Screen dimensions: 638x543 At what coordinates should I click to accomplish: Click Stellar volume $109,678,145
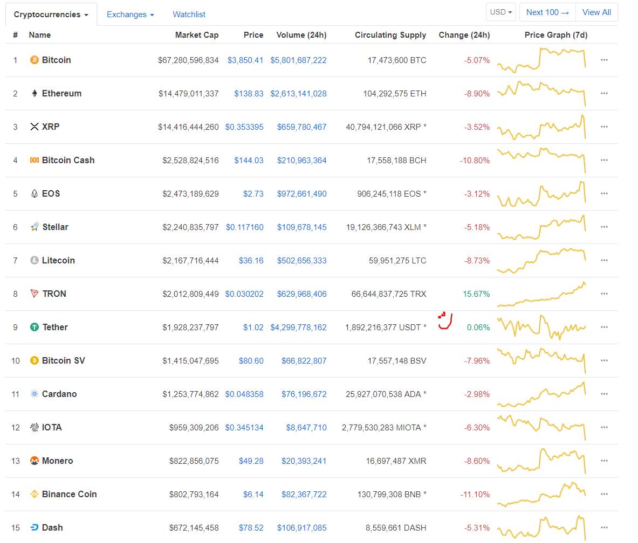(x=301, y=227)
